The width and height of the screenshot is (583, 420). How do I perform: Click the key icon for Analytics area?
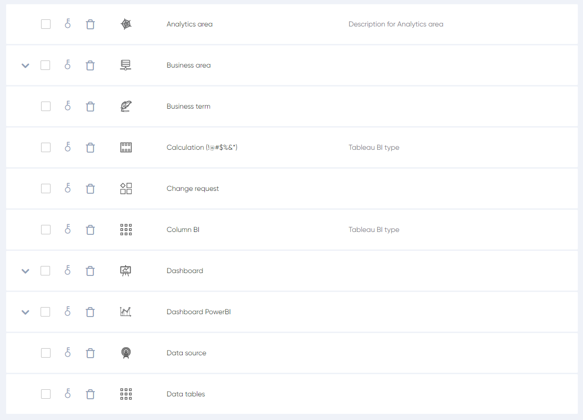(68, 24)
